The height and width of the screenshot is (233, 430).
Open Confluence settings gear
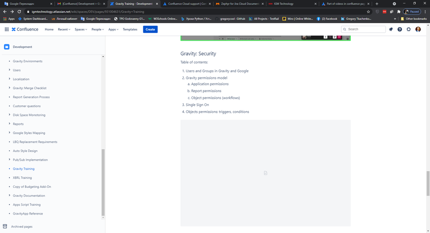408,29
